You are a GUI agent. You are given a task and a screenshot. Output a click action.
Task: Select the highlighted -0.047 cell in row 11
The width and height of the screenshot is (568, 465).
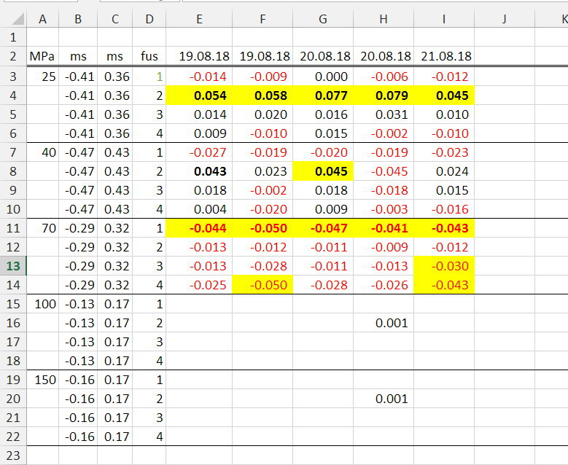click(x=323, y=228)
